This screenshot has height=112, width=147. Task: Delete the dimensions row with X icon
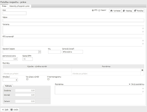click(142, 70)
